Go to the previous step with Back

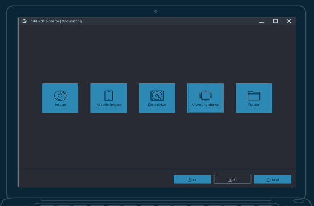coord(192,179)
